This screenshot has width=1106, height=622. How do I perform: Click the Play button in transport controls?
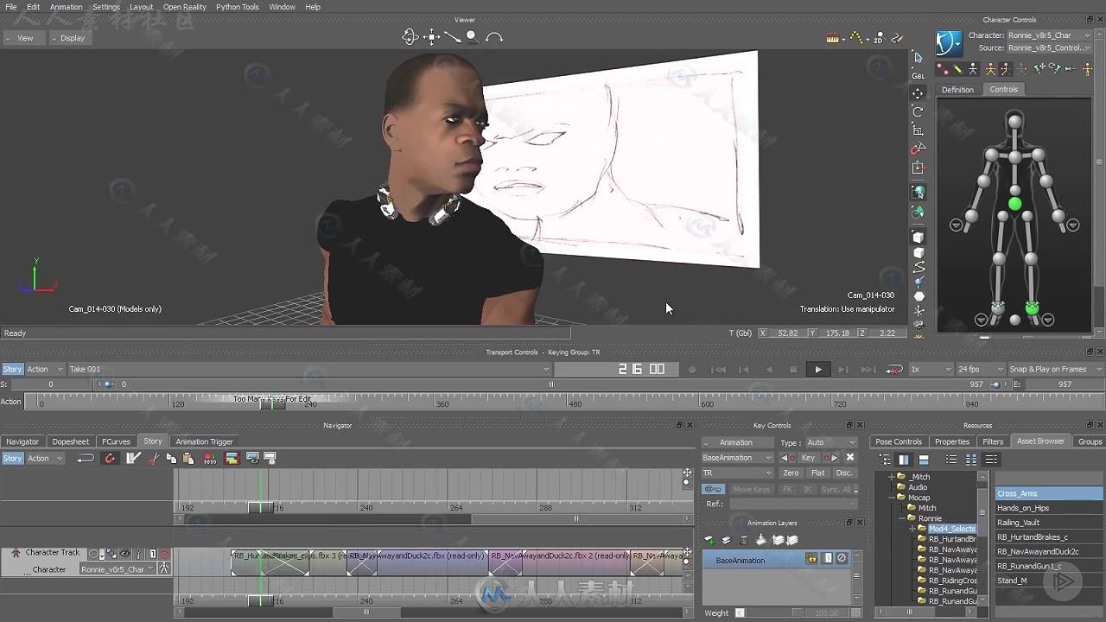(x=817, y=370)
